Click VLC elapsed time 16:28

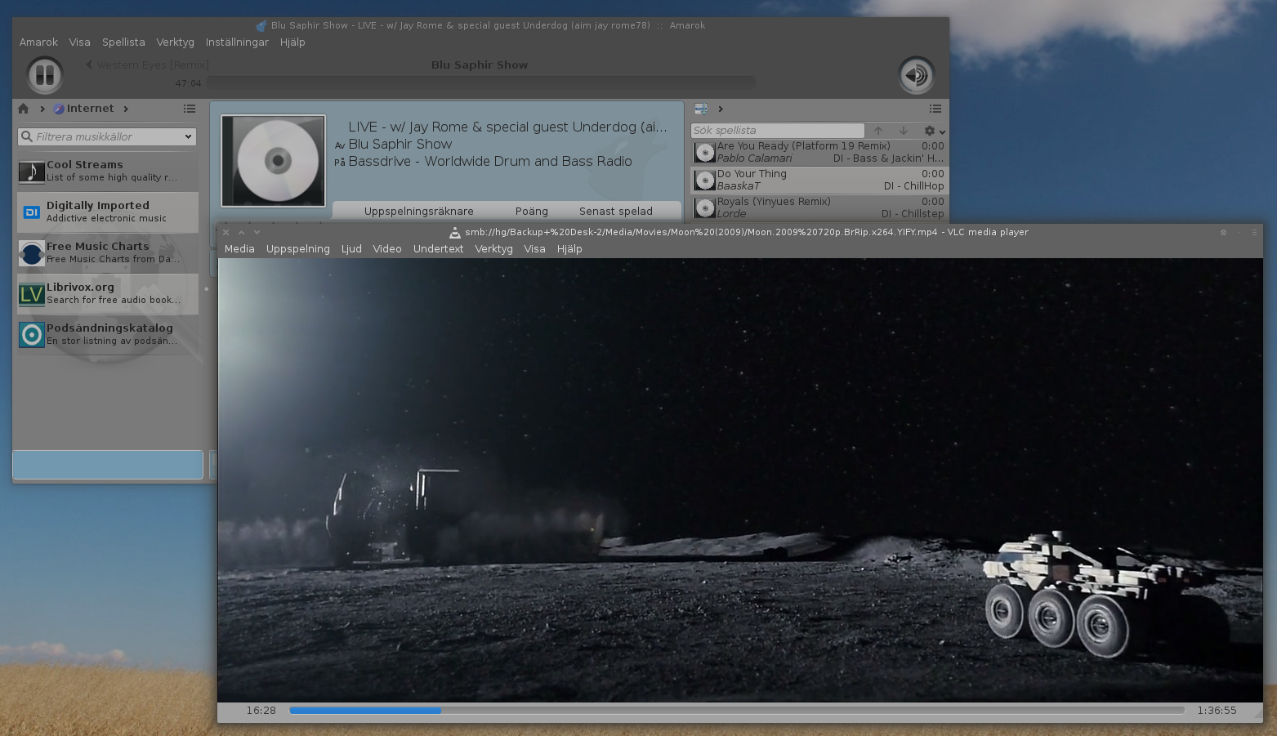pos(261,711)
